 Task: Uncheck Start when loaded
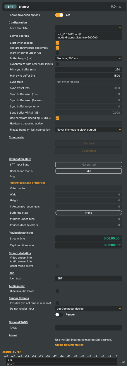[x=57, y=43]
